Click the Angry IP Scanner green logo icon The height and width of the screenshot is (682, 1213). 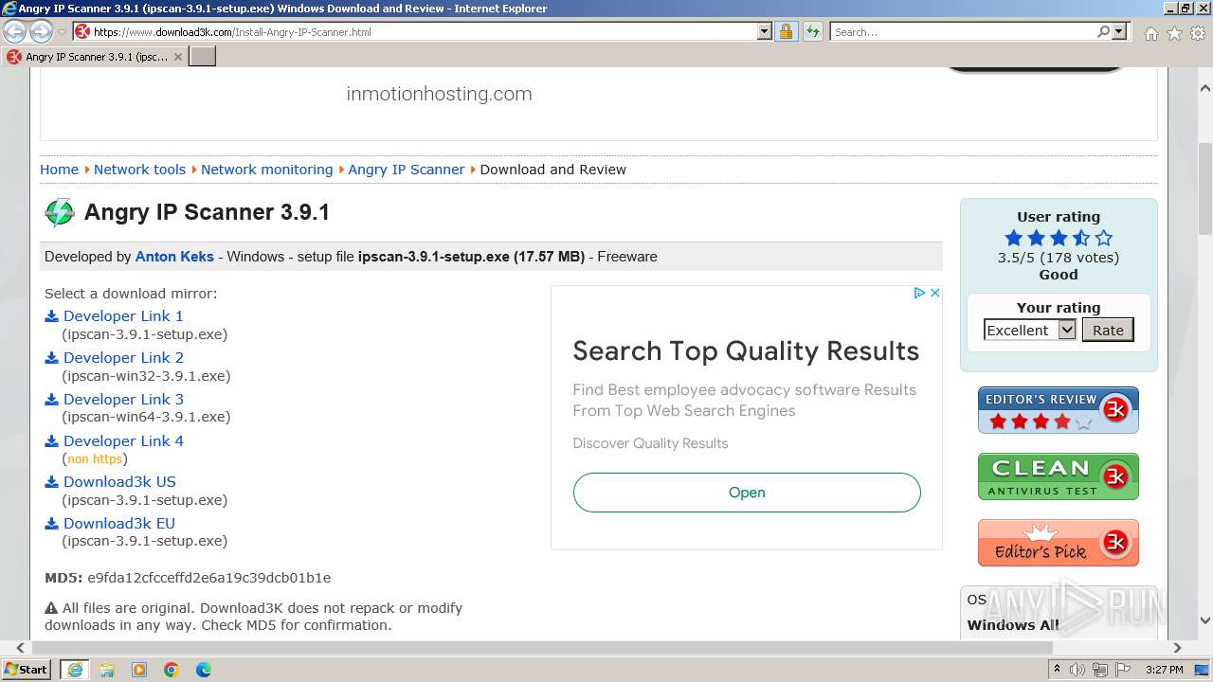[x=59, y=212]
